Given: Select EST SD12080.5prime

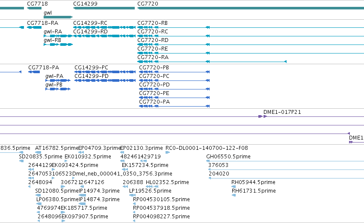Looking at the screenshot, I should pos(57,191).
